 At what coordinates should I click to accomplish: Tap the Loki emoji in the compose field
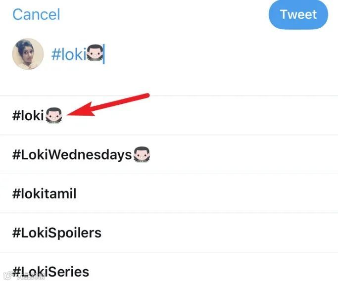(95, 54)
